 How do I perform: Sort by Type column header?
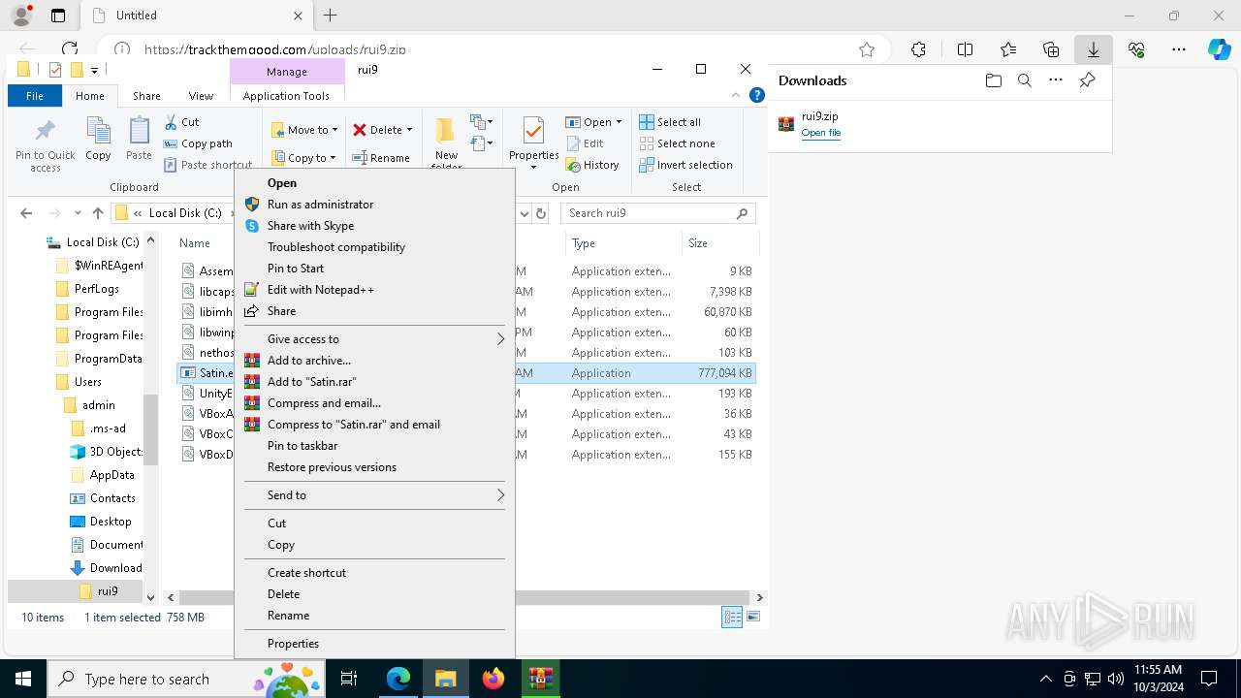coord(623,243)
